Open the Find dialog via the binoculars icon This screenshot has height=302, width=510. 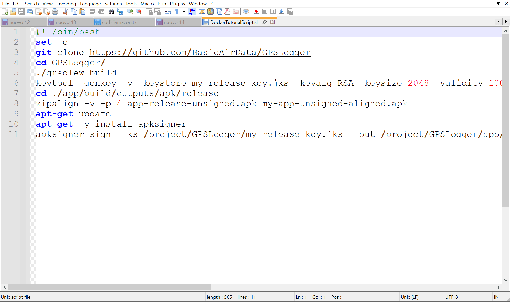tap(111, 12)
